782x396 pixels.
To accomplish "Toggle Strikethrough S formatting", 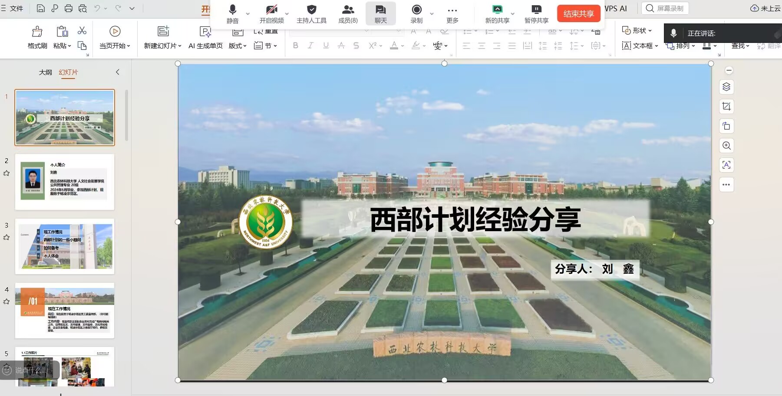I will click(x=356, y=46).
